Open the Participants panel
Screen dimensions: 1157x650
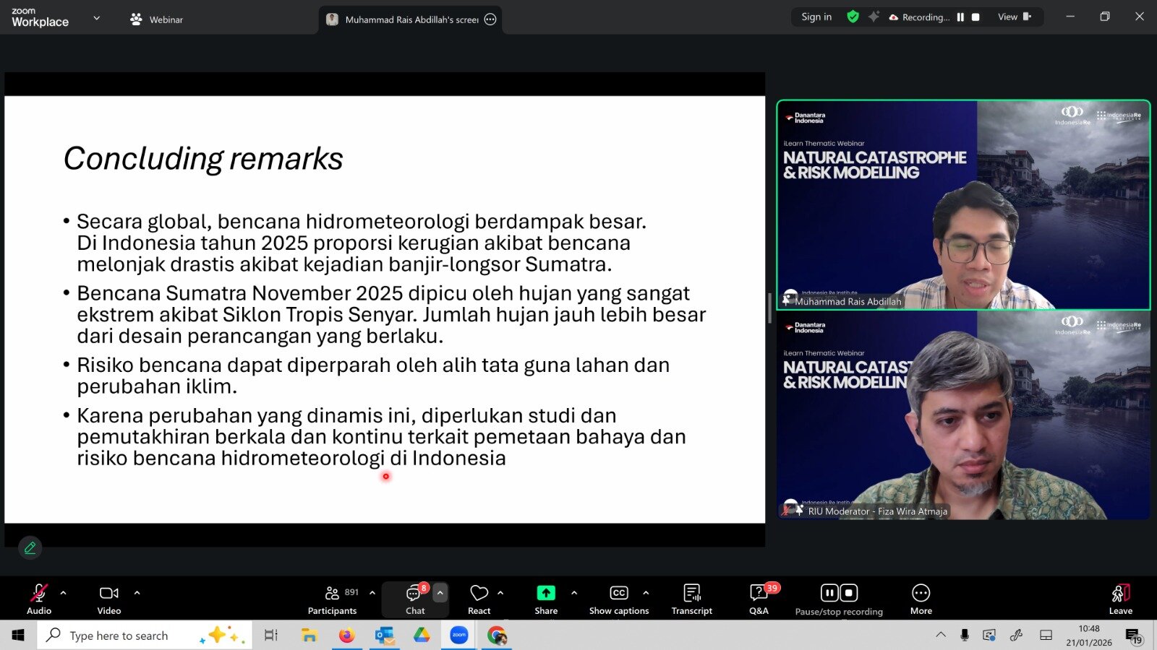coord(332,599)
